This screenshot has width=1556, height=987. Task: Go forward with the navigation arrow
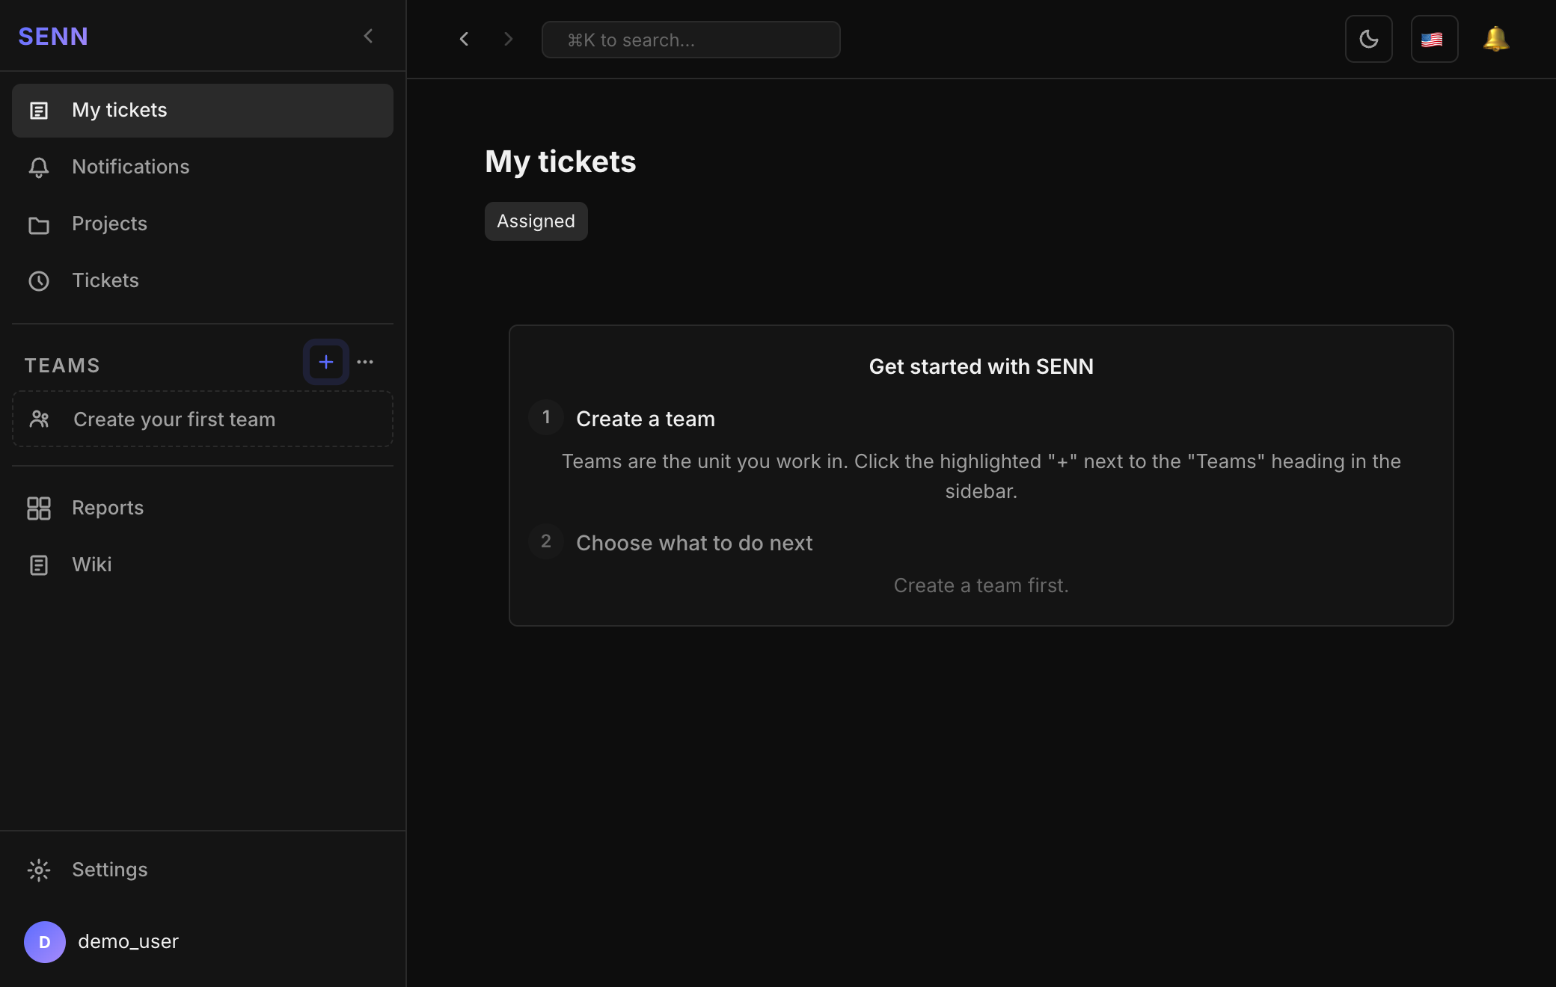pos(509,39)
